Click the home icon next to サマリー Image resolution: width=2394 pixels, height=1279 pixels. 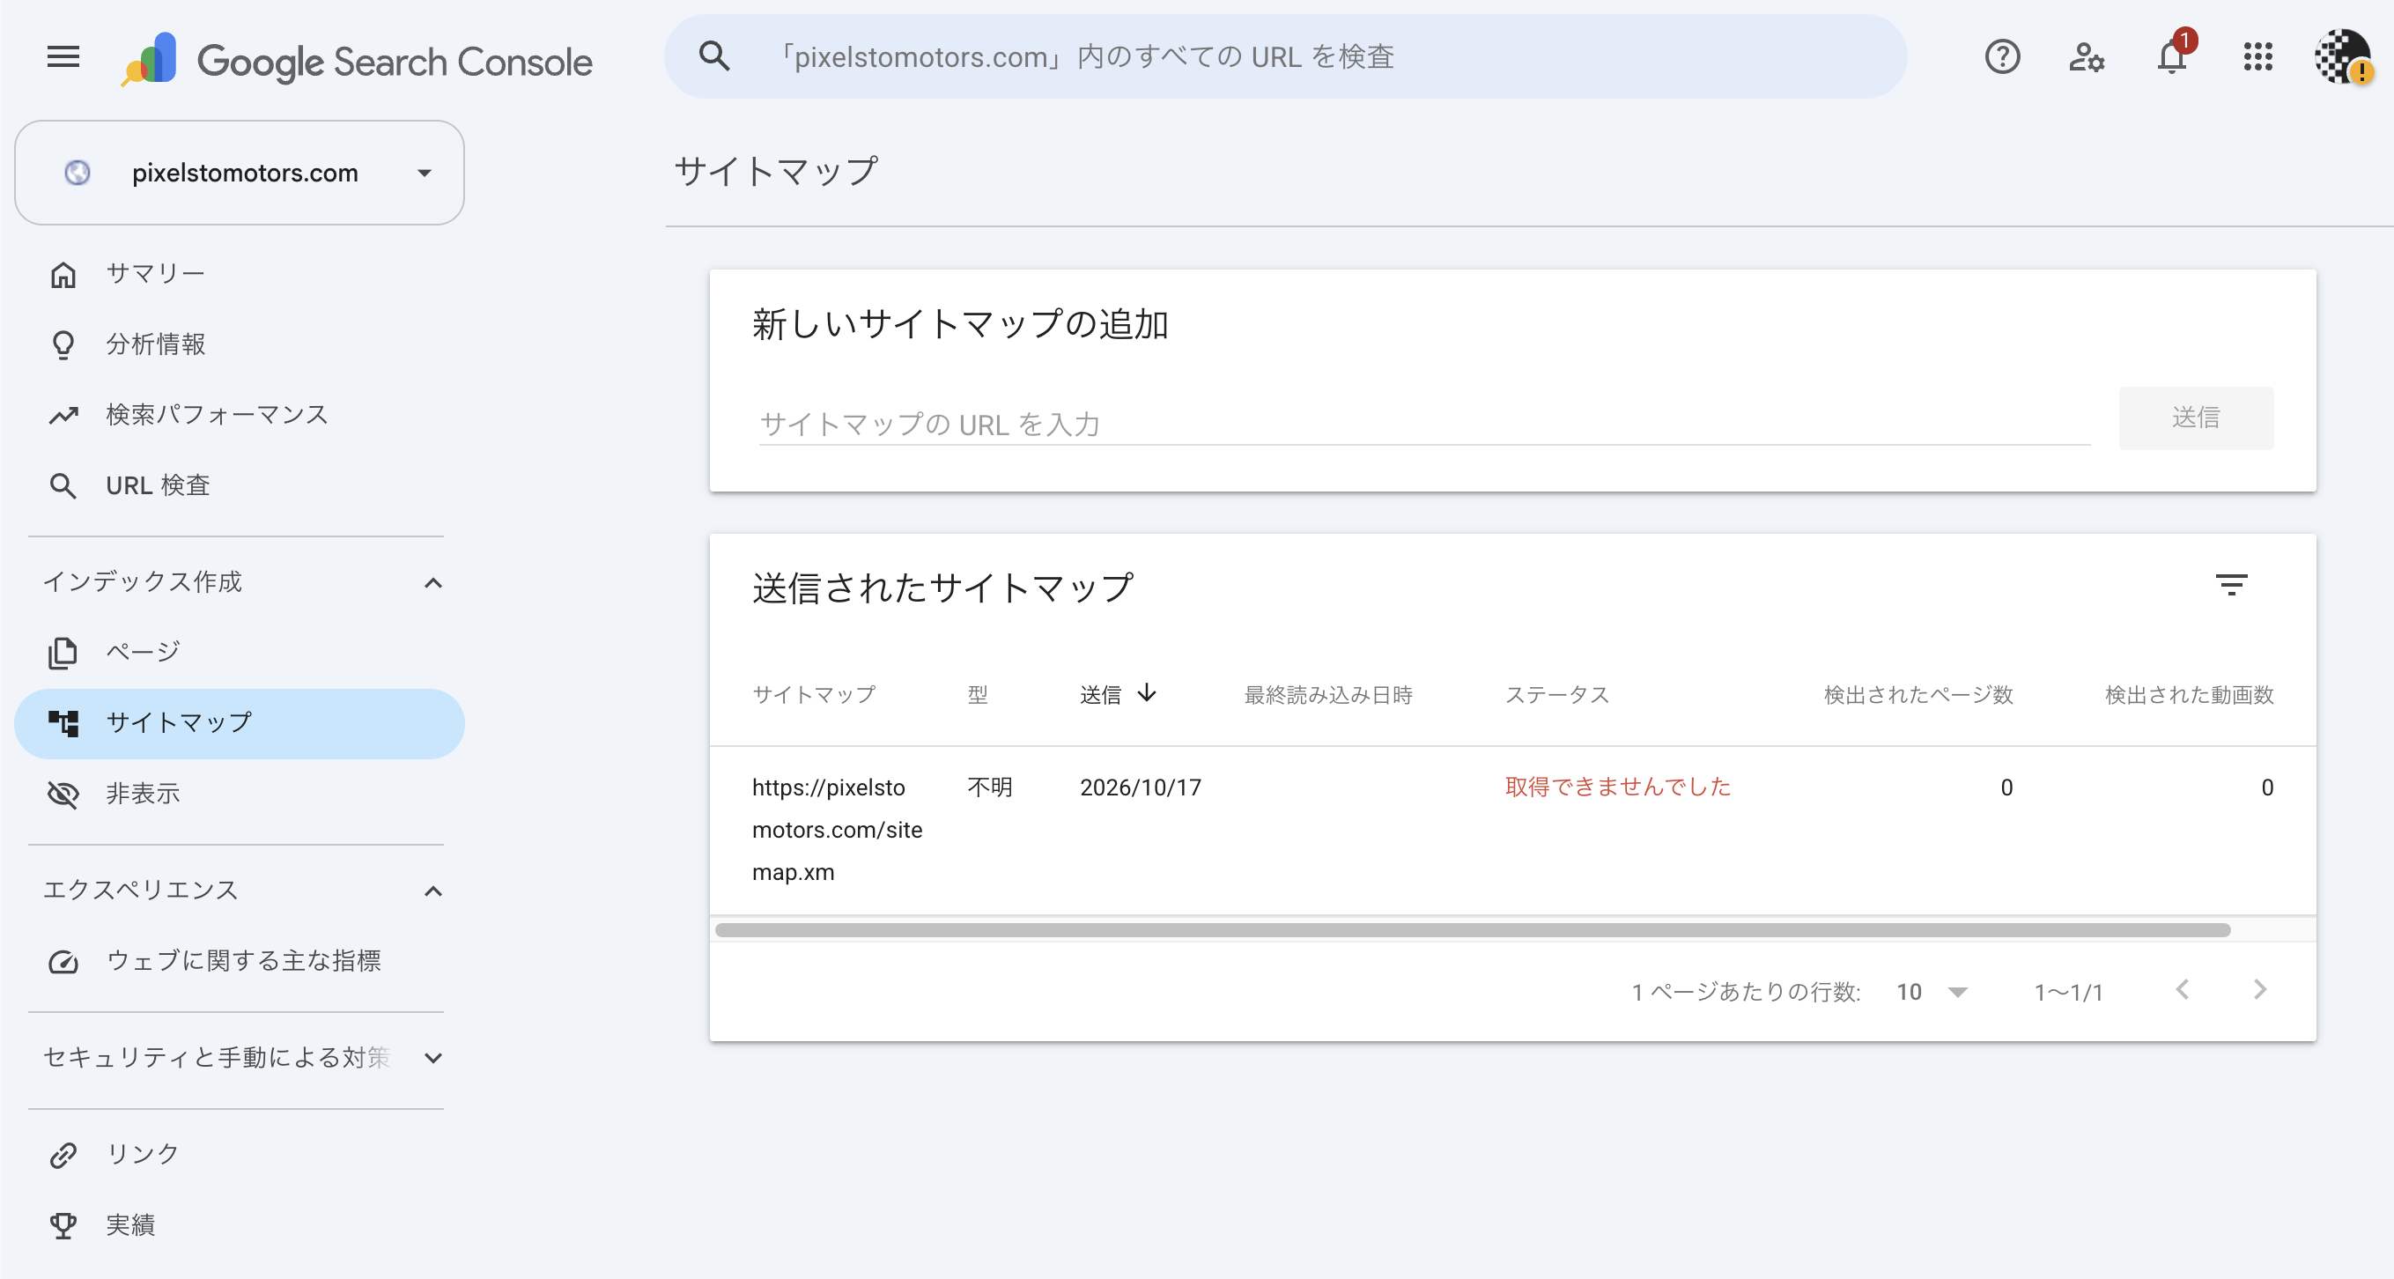(63, 274)
